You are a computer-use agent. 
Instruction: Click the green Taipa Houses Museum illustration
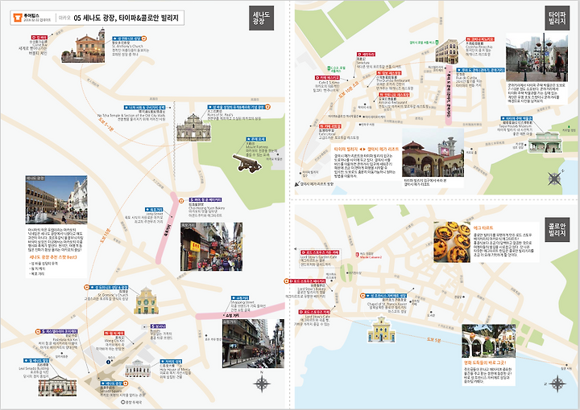click(x=545, y=142)
